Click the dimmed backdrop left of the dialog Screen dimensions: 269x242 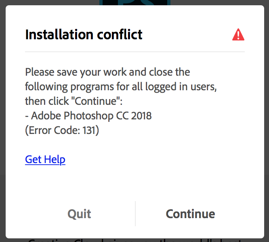(x=2, y=121)
